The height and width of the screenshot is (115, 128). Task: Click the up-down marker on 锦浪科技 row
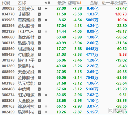point(46,106)
